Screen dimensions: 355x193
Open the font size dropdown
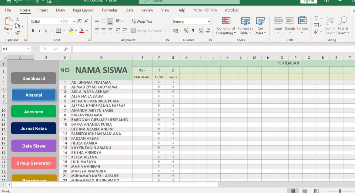[74, 22]
